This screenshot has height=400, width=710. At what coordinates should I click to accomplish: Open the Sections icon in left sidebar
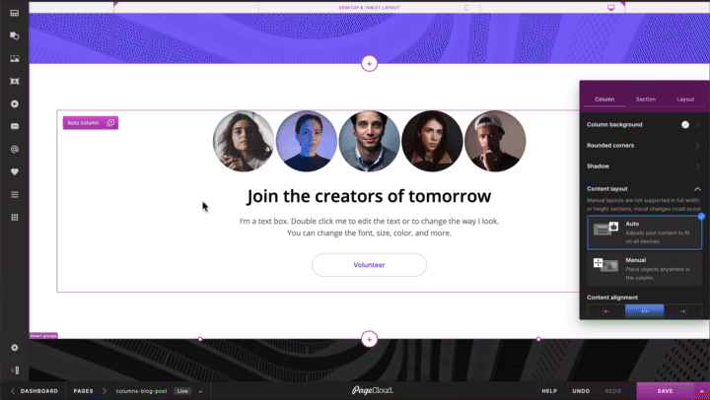15,13
